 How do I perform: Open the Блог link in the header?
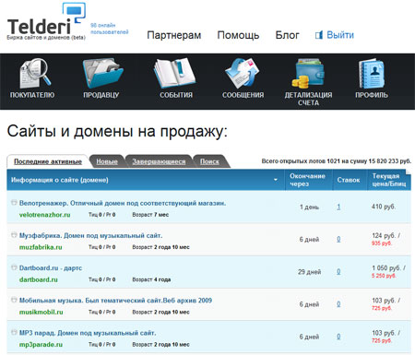coord(287,35)
